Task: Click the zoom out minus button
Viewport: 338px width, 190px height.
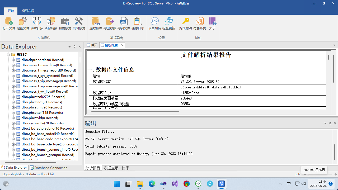Action: point(304,174)
